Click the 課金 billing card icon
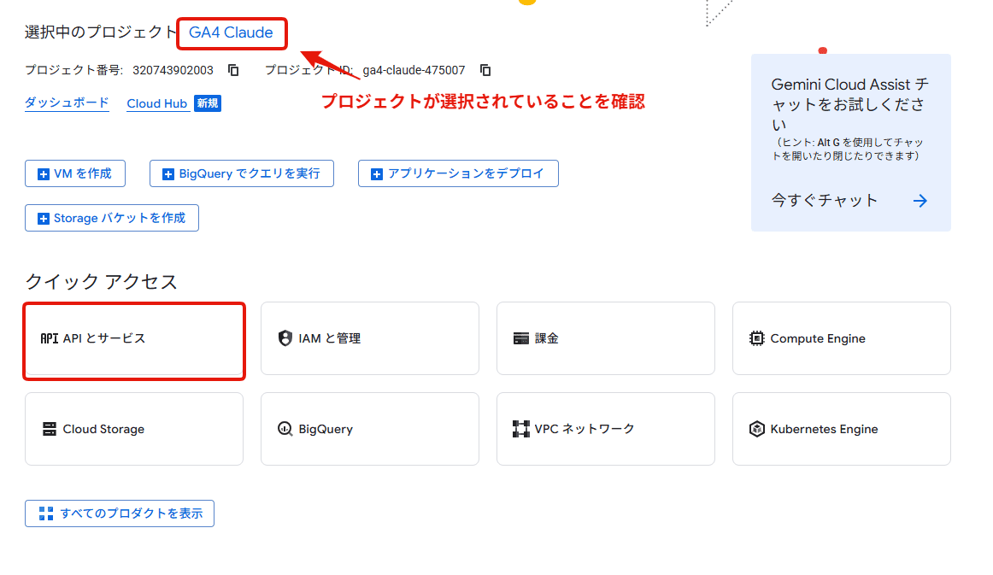The width and height of the screenshot is (993, 575). [x=521, y=338]
